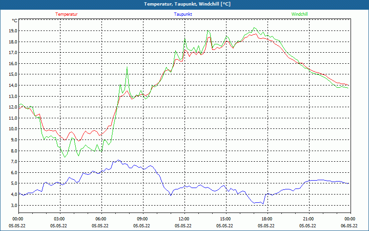Click the 19,0 y-axis value

[x=13, y=31]
